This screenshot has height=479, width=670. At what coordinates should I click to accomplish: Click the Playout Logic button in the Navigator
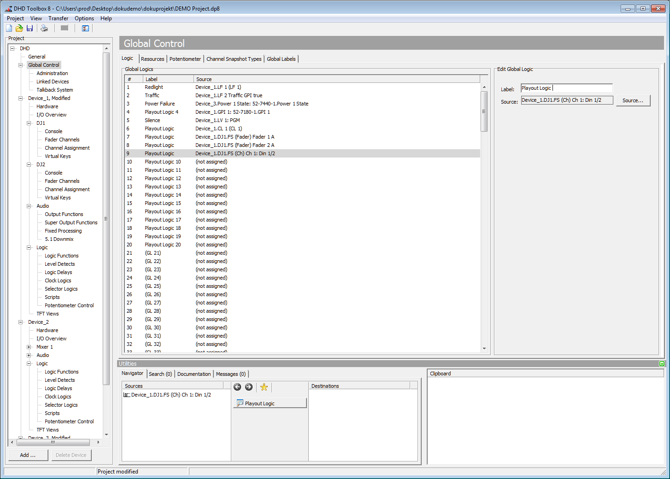coord(270,403)
